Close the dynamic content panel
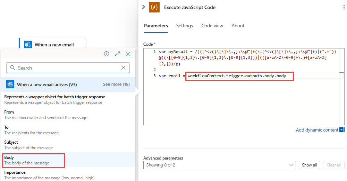 point(128,54)
